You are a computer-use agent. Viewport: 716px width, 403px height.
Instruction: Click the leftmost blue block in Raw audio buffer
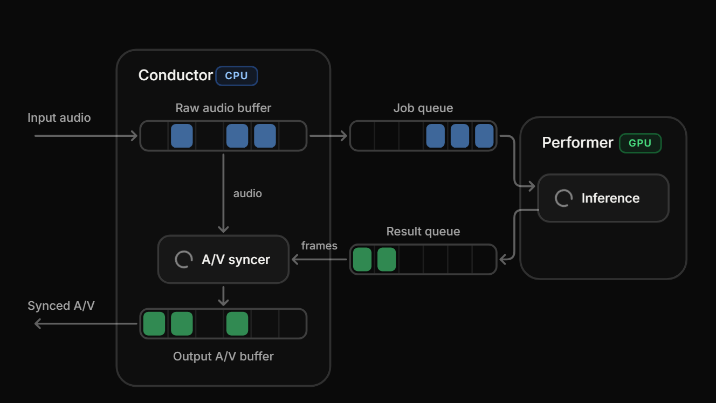point(182,136)
